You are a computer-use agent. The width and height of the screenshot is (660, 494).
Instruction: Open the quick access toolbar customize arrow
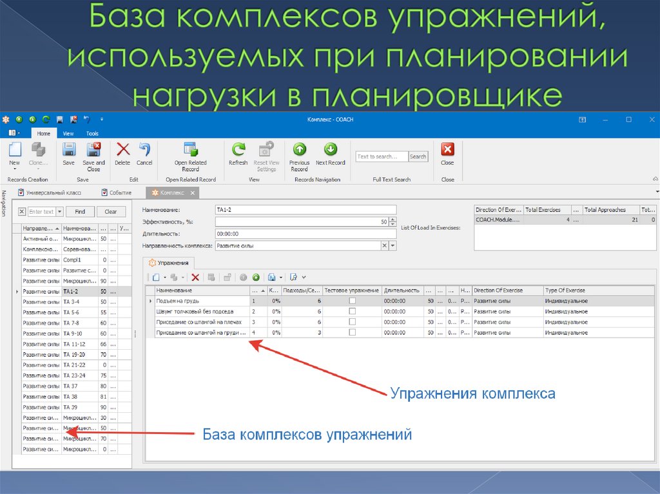(x=101, y=120)
